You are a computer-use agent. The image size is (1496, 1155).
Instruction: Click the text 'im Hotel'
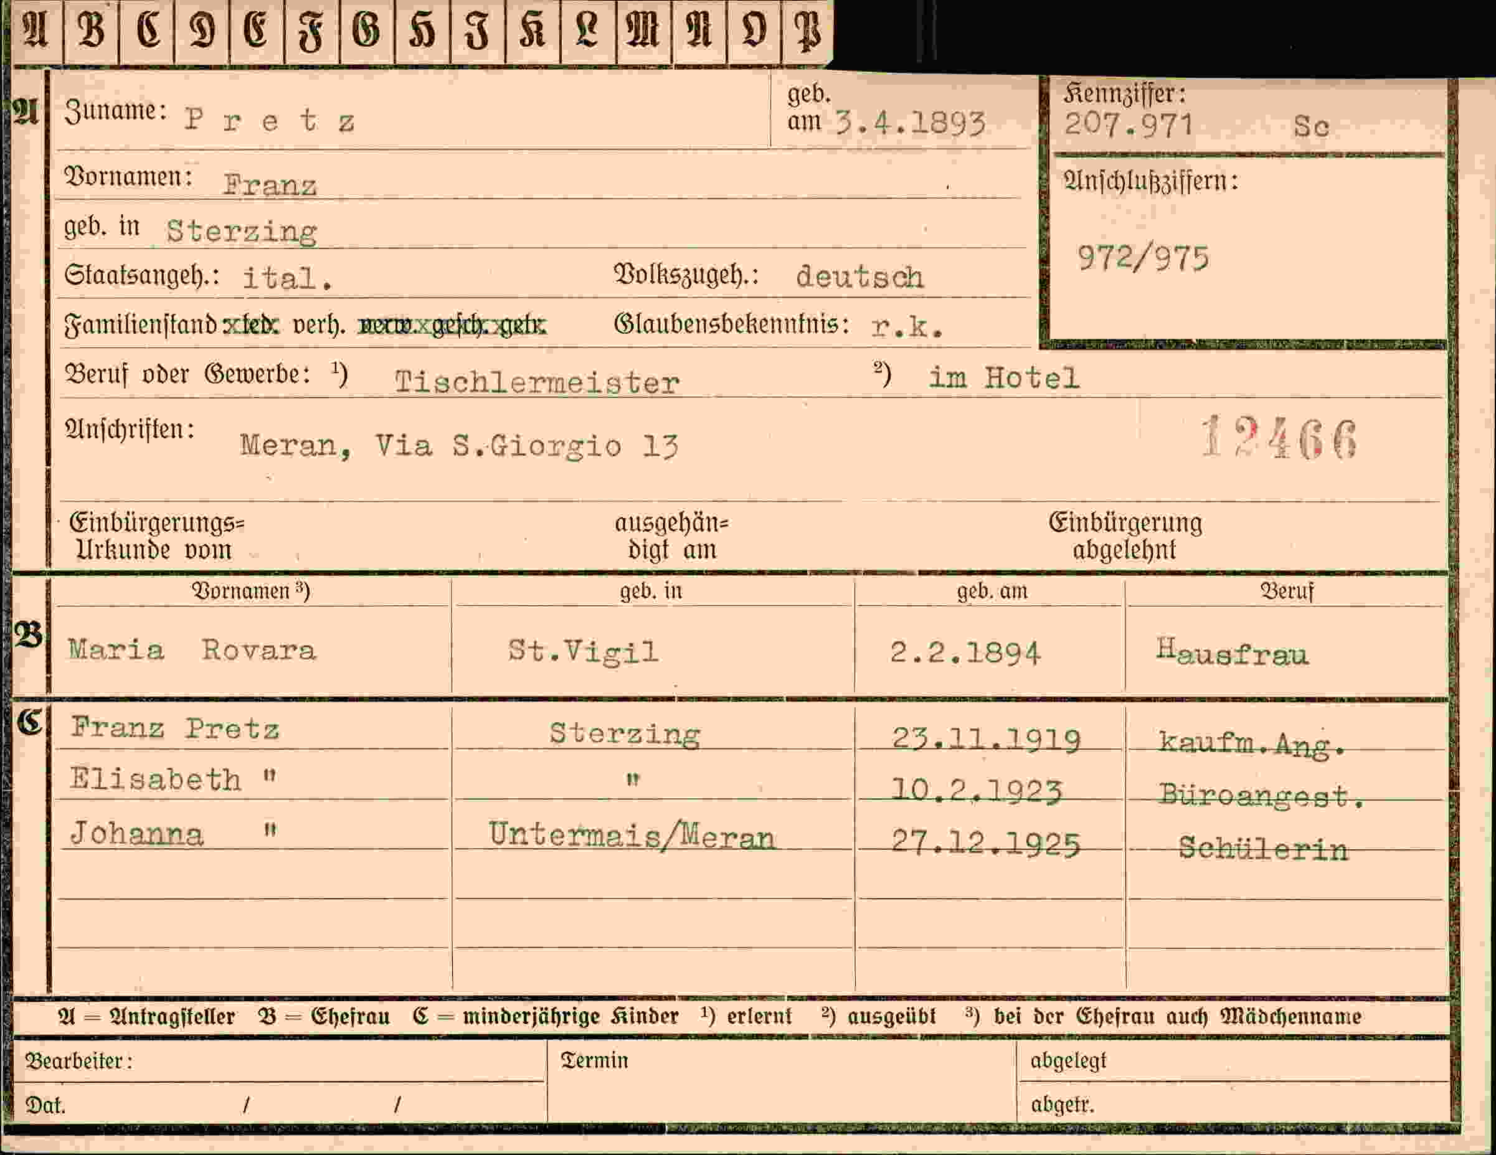tap(1004, 377)
